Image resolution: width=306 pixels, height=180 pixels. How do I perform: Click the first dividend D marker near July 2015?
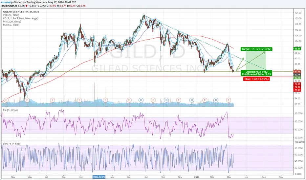pyautogui.click(x=141, y=100)
